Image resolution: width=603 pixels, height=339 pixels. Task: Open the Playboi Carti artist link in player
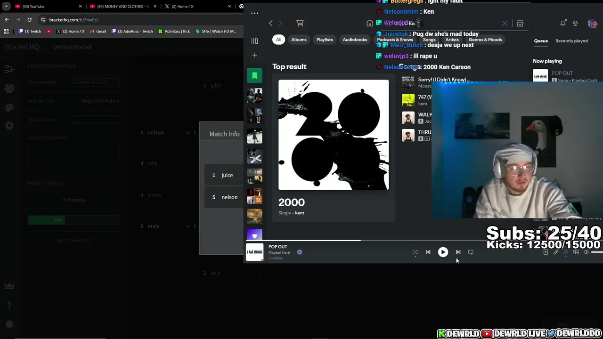tap(279, 252)
